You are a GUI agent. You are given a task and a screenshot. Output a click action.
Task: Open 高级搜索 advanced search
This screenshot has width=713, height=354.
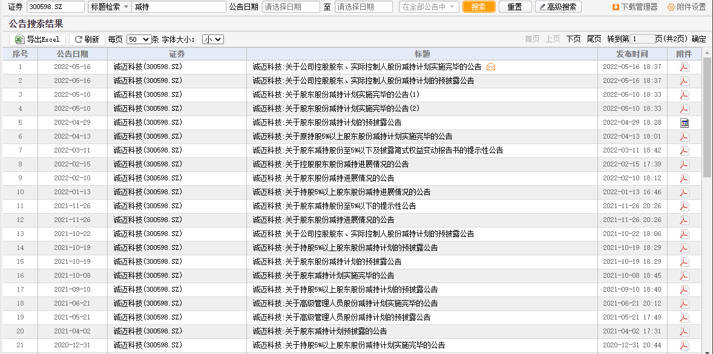click(558, 7)
